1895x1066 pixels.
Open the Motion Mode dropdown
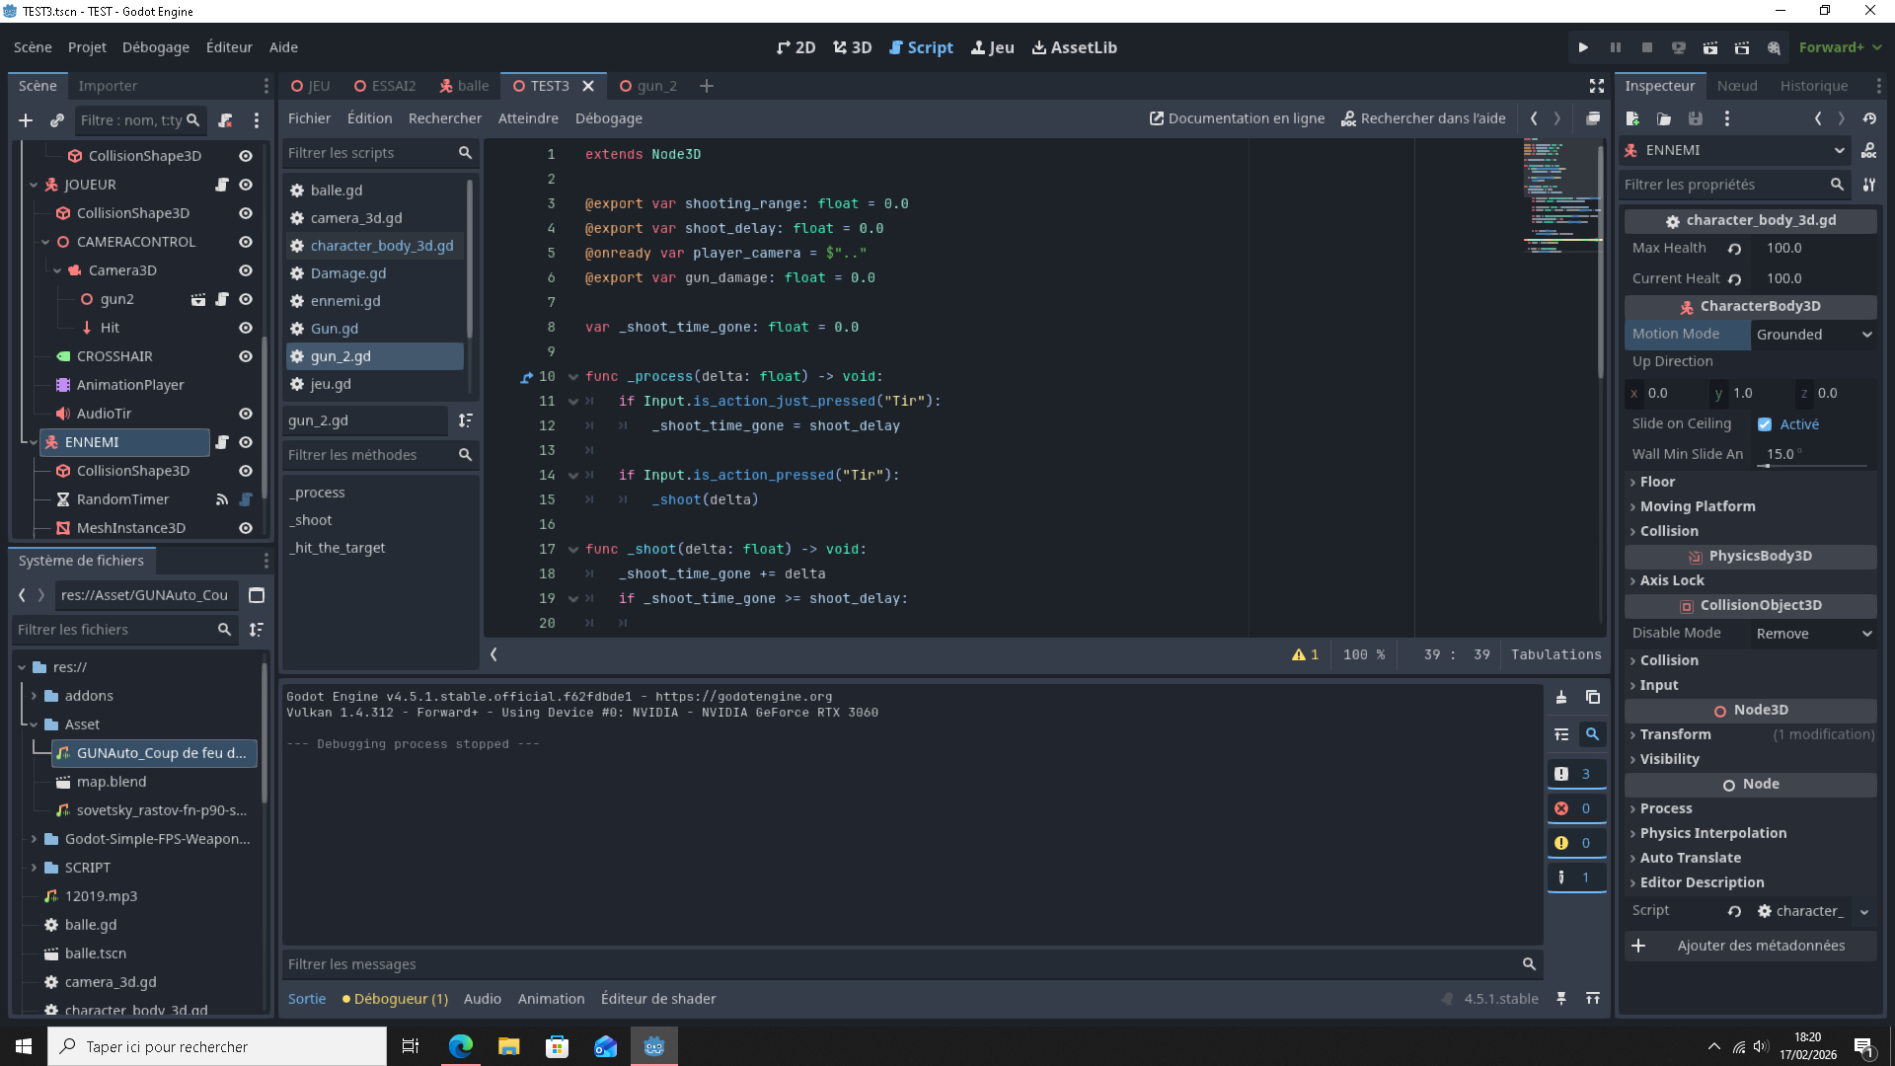tap(1813, 335)
